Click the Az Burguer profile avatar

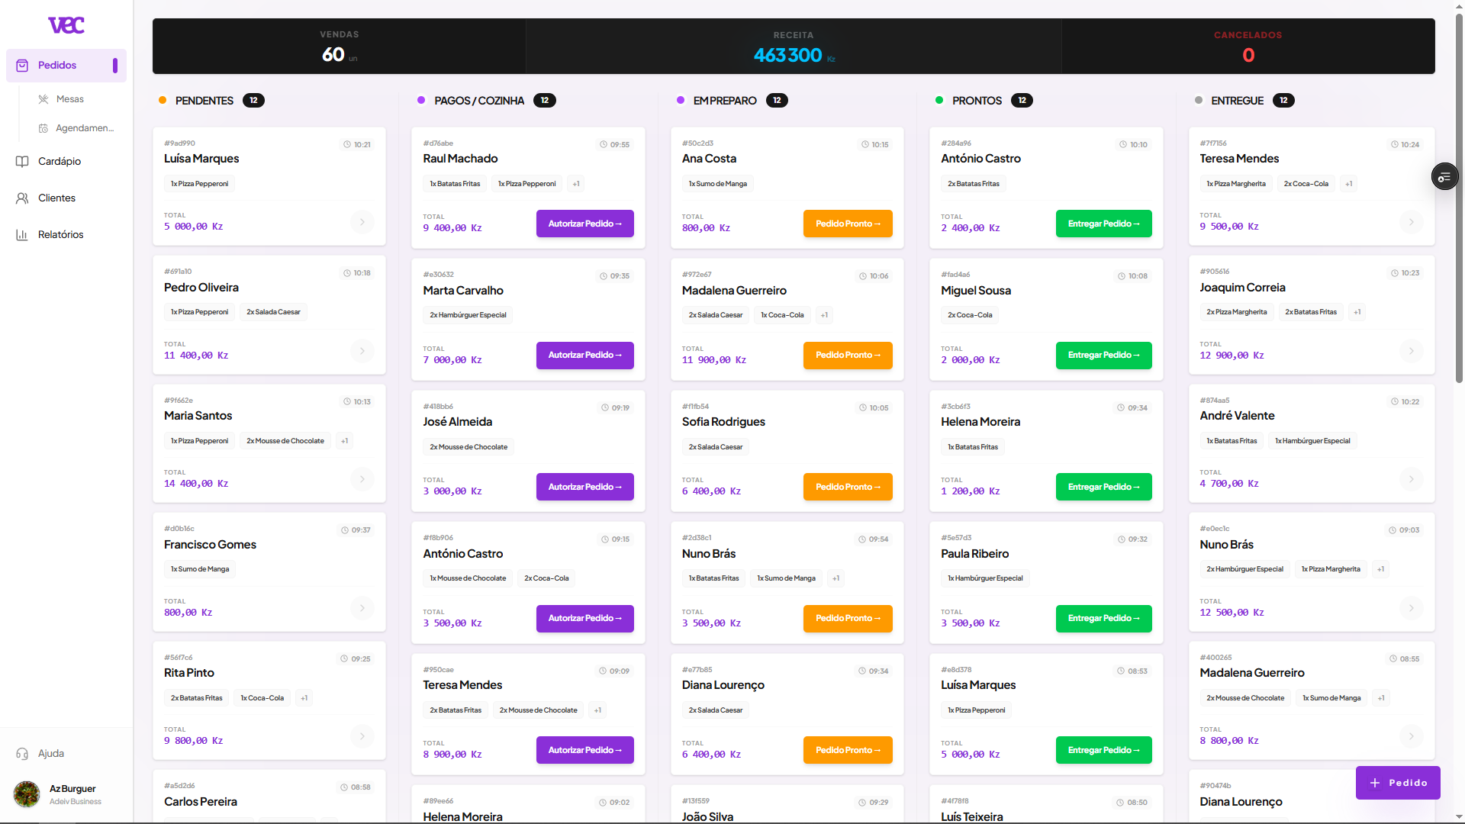pyautogui.click(x=27, y=794)
